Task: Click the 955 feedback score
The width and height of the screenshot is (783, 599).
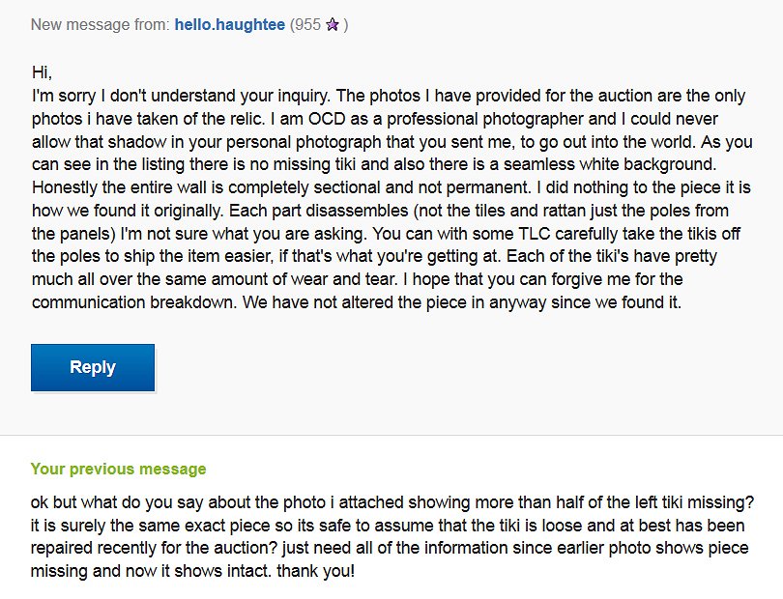Action: (308, 24)
